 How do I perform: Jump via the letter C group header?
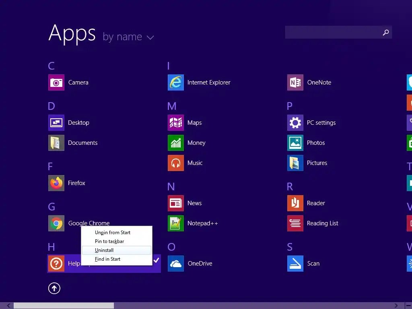tap(51, 66)
